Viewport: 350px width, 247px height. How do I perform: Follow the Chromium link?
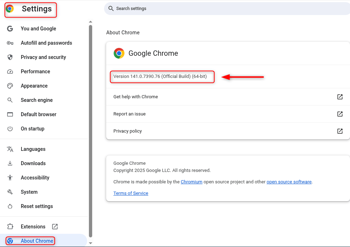pyautogui.click(x=191, y=182)
